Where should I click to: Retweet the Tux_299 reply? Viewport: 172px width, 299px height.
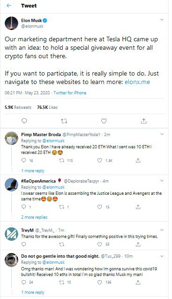coord(61,282)
